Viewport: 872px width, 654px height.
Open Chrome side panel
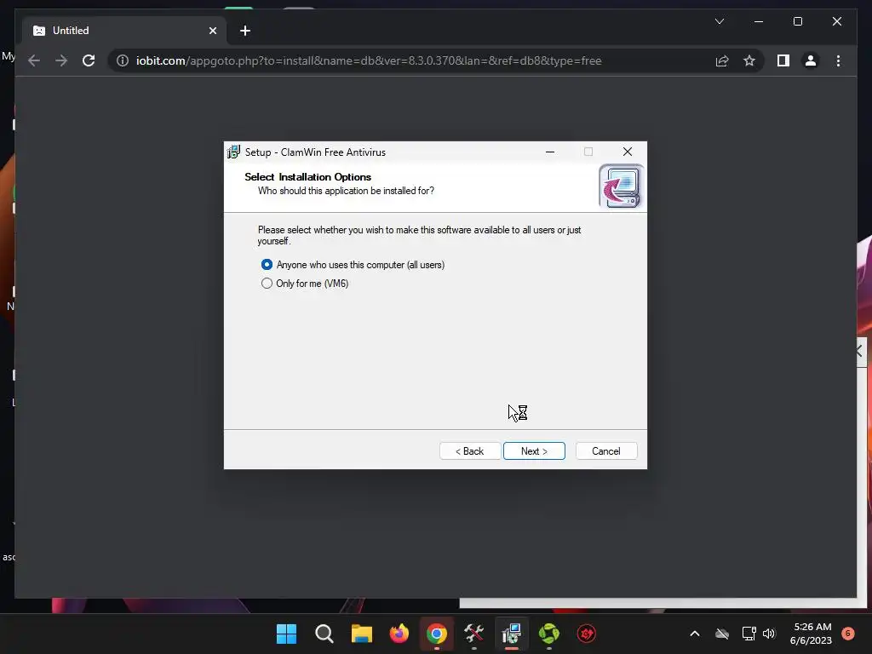click(783, 60)
